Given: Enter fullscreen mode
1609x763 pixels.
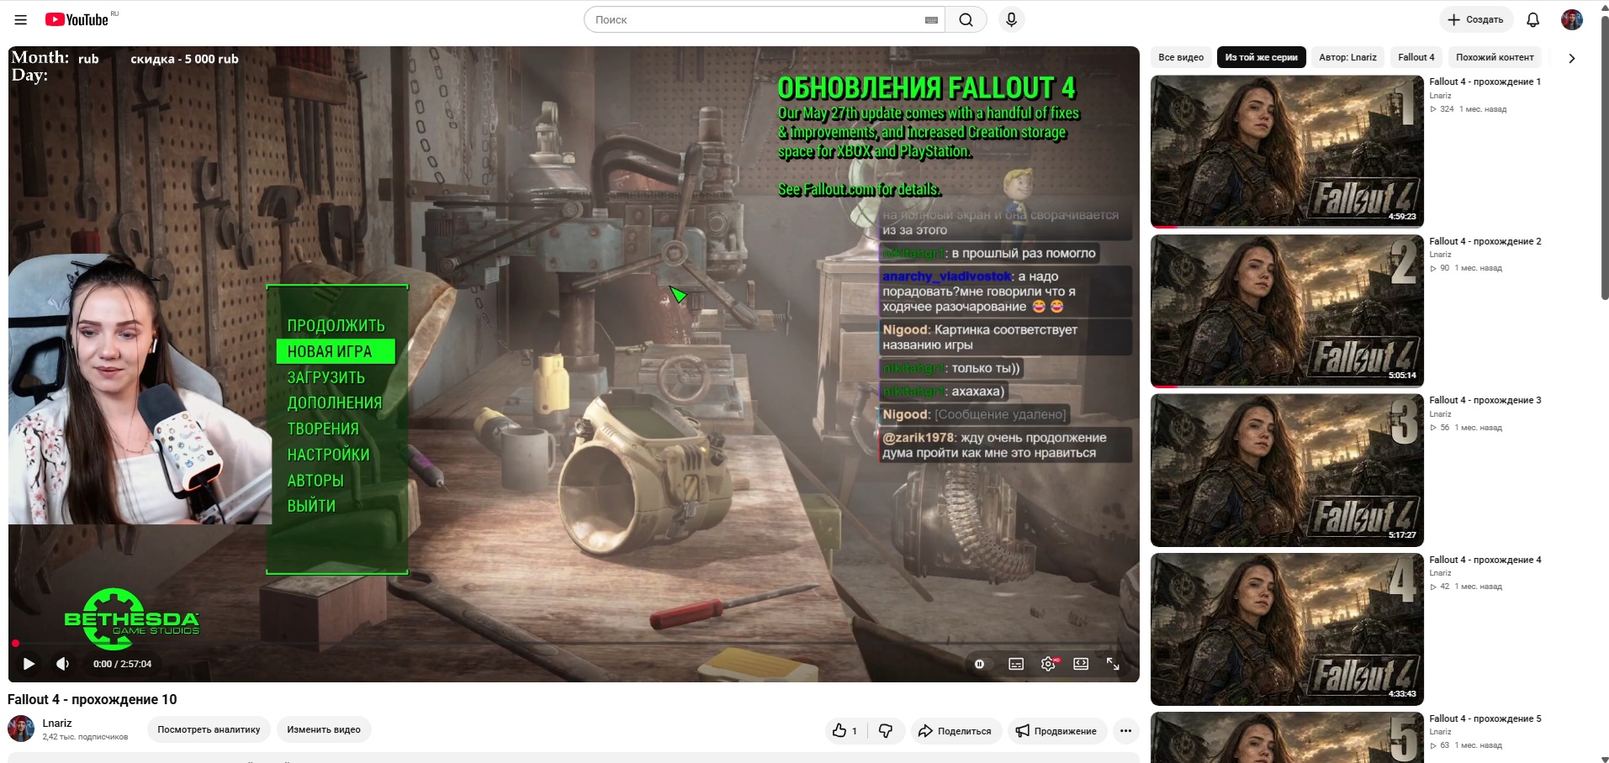Looking at the screenshot, I should coord(1113,664).
